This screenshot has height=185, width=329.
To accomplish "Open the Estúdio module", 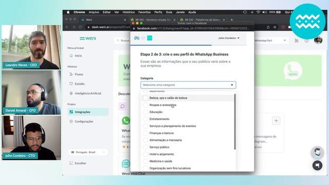I will pyautogui.click(x=88, y=84).
